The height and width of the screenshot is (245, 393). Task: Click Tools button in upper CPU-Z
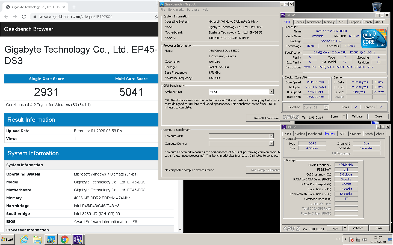(334, 116)
